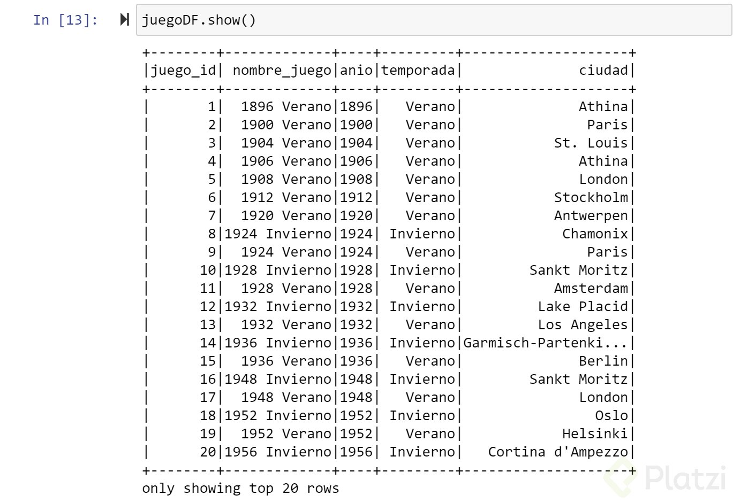
Task: Click the anio column header
Action: 356,70
